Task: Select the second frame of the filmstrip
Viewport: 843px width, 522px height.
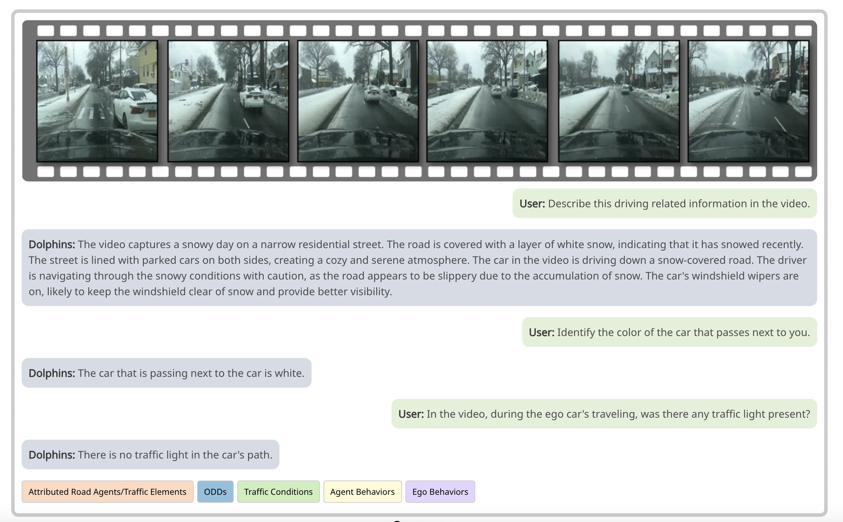Action: 228,101
